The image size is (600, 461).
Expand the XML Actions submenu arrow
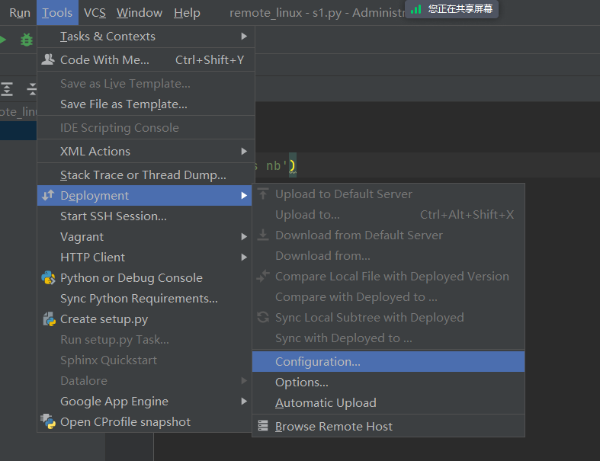[x=244, y=152]
